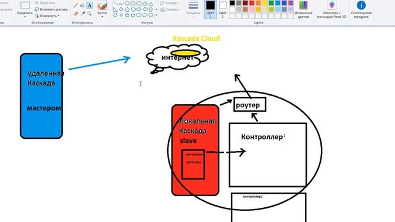
Task: Pick the dark red color swatch
Action: 245,3
